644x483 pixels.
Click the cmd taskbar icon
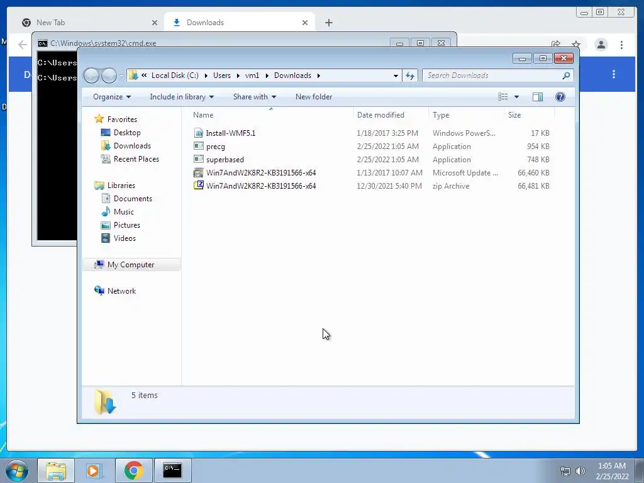point(172,470)
